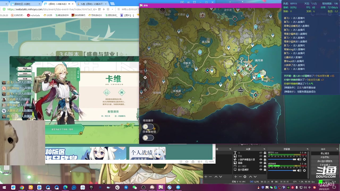Open 桌面音频 audio settings gear
340x191 pixels.
tap(304, 170)
